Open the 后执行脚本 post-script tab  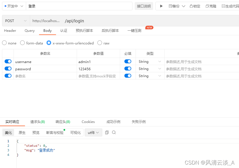point(110,31)
